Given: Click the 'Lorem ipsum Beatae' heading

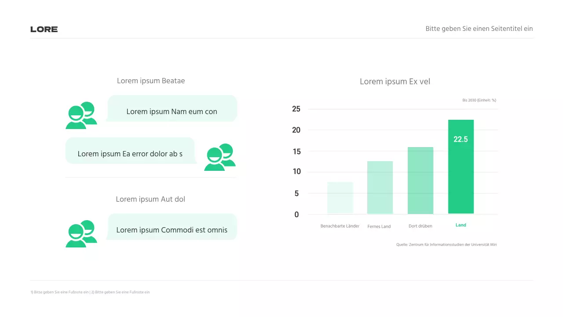Looking at the screenshot, I should (151, 81).
